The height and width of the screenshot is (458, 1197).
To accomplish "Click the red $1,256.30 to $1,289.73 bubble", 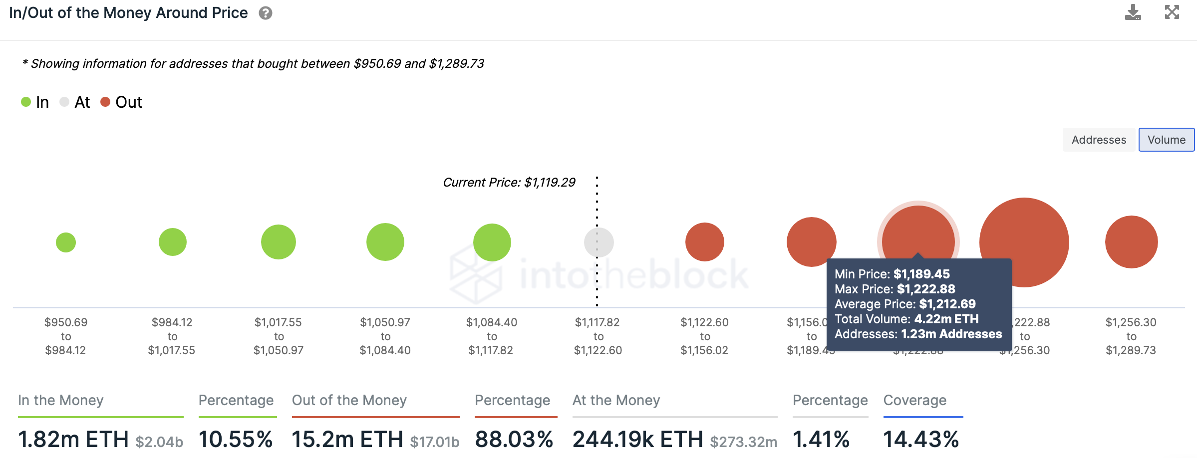I will pos(1131,242).
